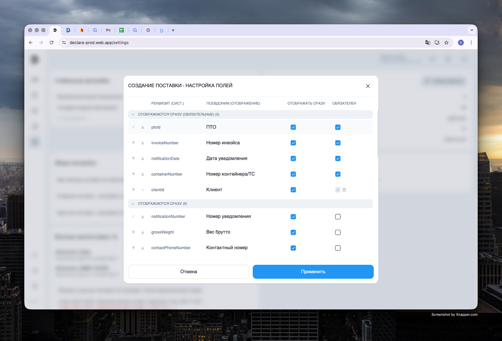Screen dimensions: 502x341
Task: Click the 'Клиент' alias
Action: (x=214, y=190)
